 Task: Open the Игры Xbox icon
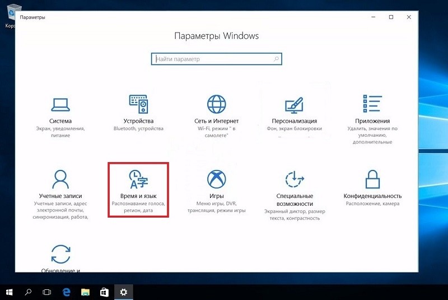click(x=216, y=179)
